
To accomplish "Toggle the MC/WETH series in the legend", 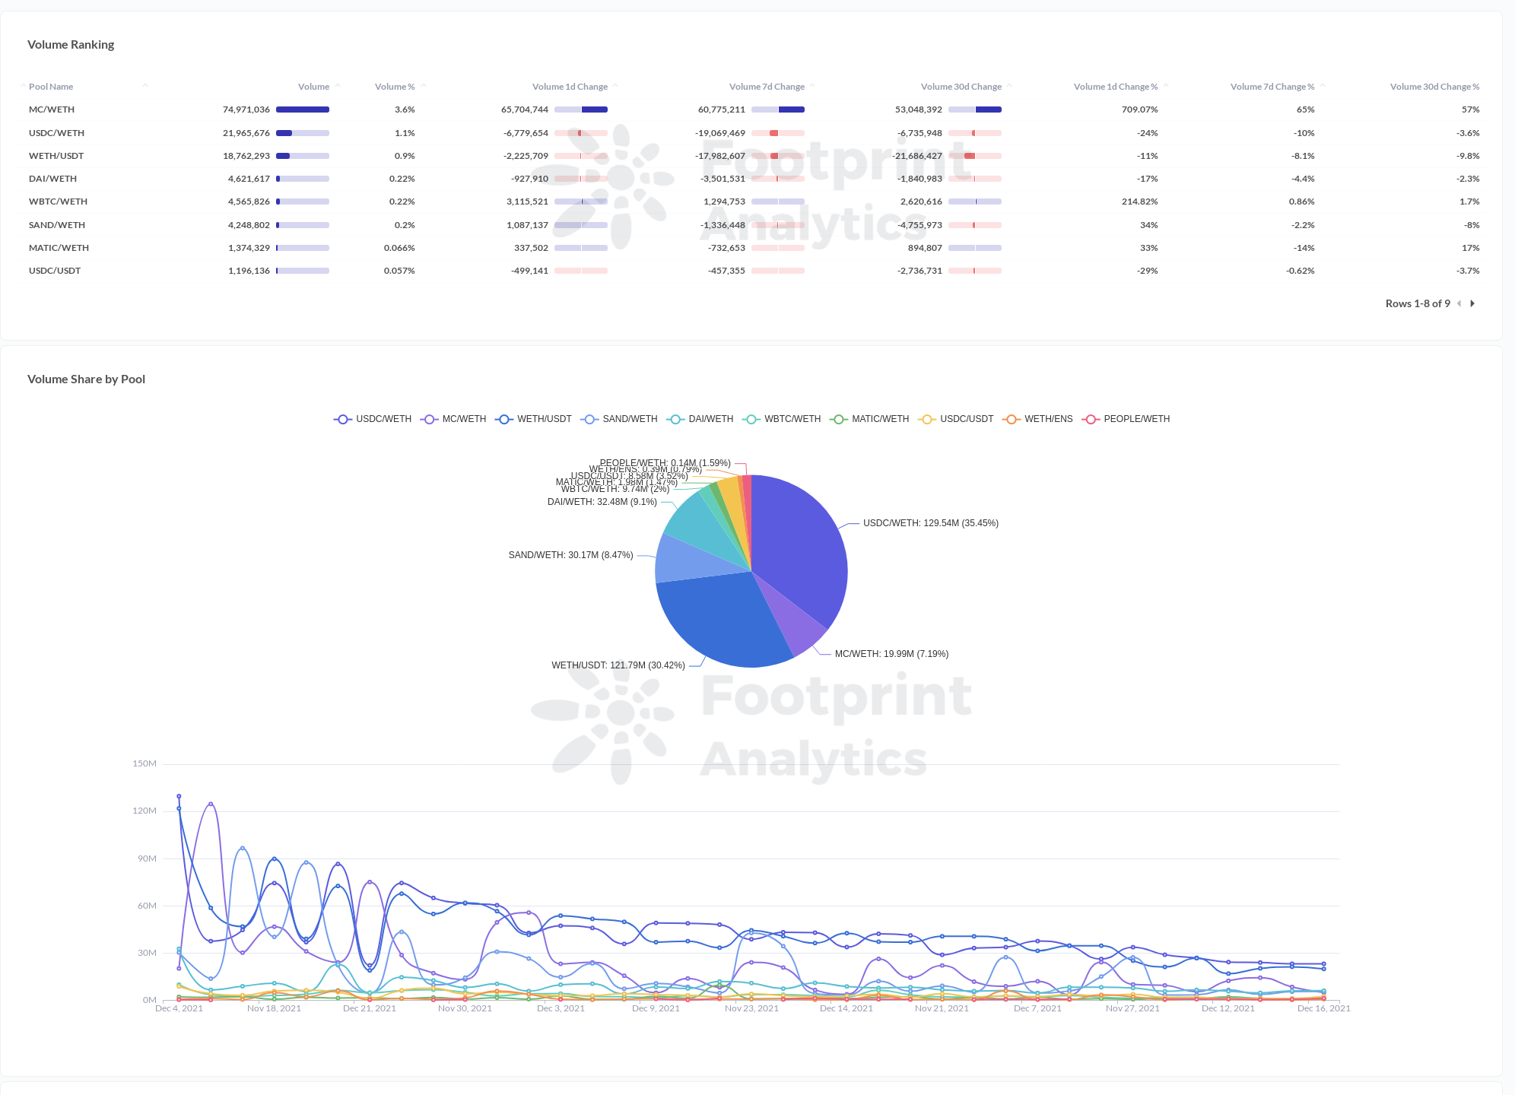I will [465, 419].
